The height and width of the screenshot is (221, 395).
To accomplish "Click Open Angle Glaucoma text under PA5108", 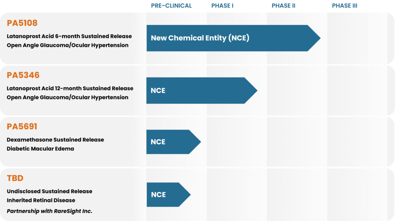I will click(68, 45).
